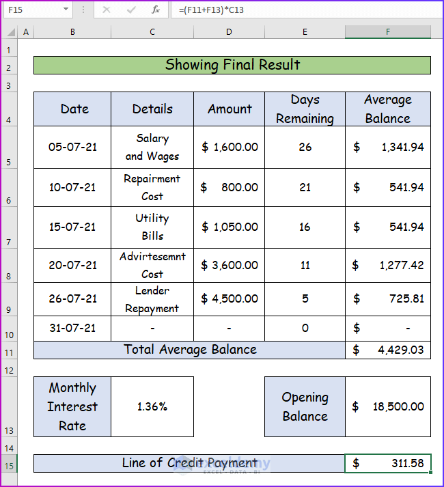
Task: Select row 3 header
Action: tap(9, 83)
